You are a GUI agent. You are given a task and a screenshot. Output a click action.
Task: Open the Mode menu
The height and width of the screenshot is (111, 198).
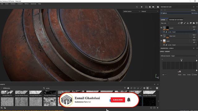(x=7, y=4)
